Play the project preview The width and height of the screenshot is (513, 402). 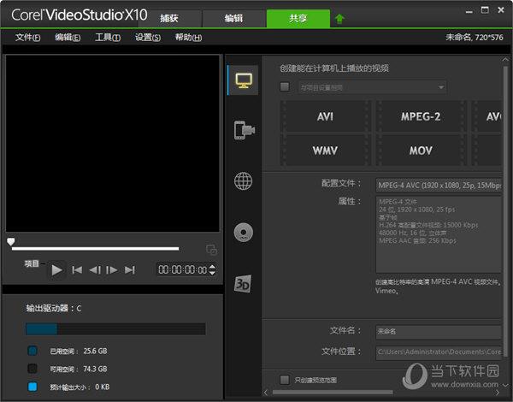click(56, 270)
